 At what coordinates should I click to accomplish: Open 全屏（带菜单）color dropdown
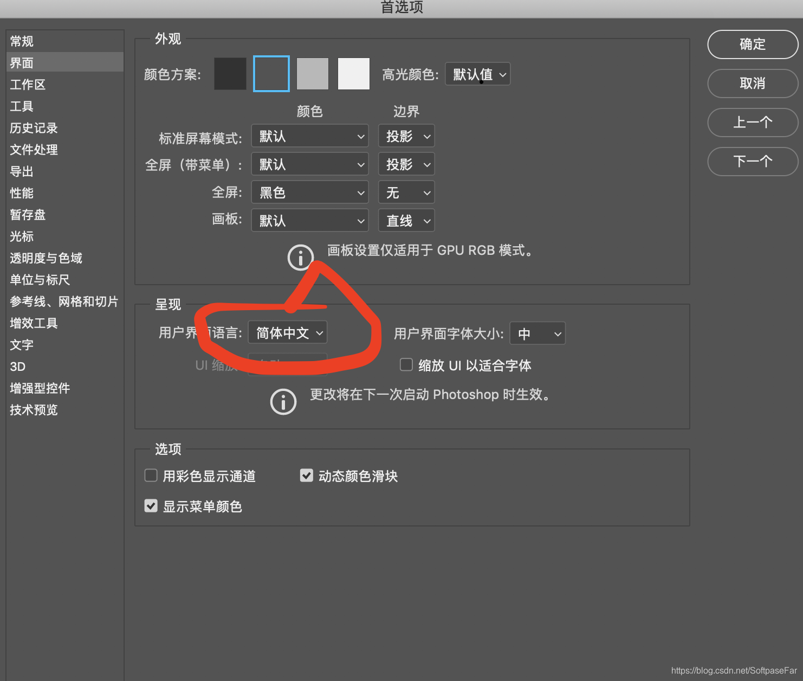click(x=310, y=164)
